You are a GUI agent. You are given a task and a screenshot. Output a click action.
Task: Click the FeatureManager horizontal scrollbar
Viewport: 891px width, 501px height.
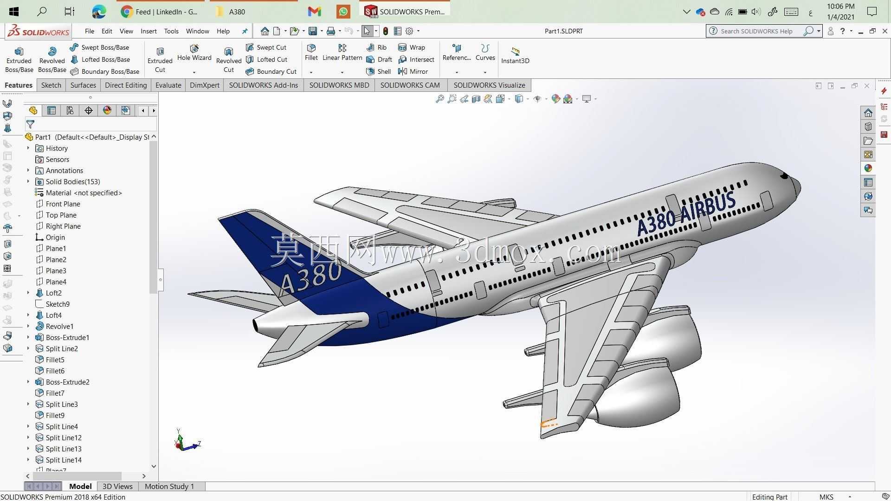point(77,476)
